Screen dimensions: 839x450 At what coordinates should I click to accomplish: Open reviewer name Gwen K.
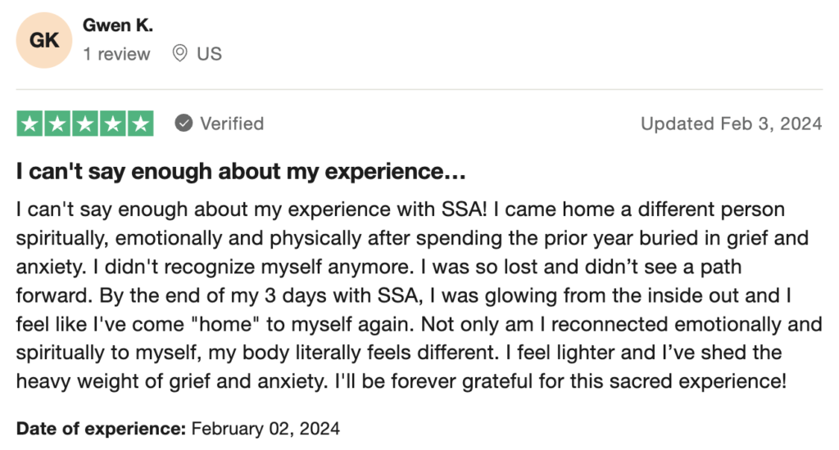[118, 25]
